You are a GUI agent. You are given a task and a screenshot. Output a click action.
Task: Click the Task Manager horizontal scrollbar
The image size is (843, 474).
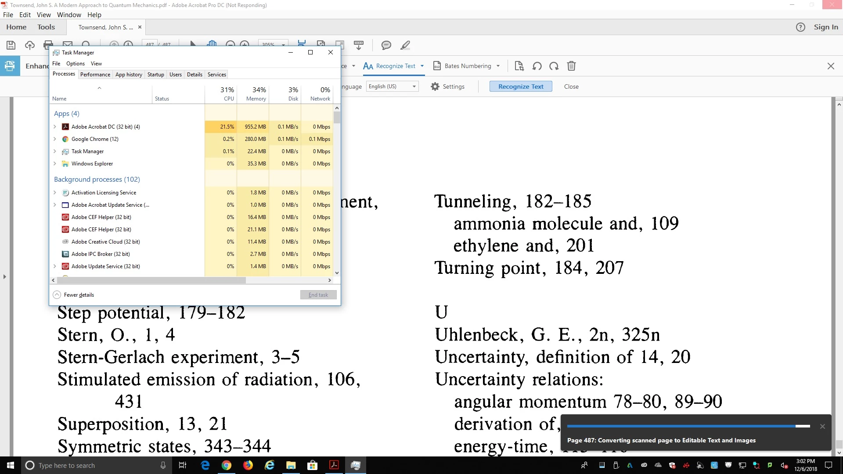coord(191,280)
